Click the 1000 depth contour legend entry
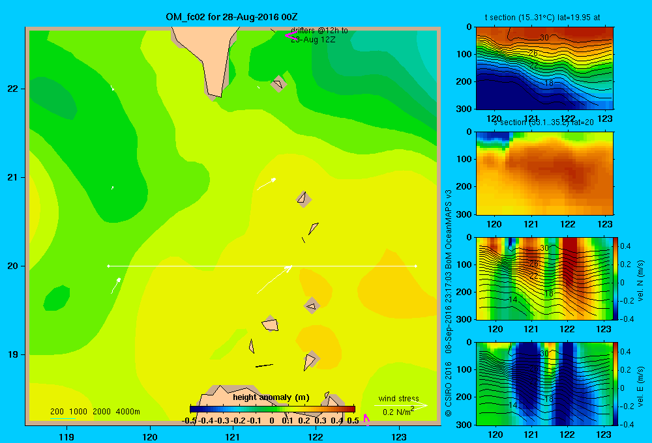 (x=78, y=412)
